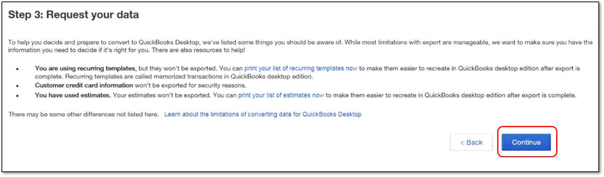Click There may be some other differences text

tap(84, 114)
